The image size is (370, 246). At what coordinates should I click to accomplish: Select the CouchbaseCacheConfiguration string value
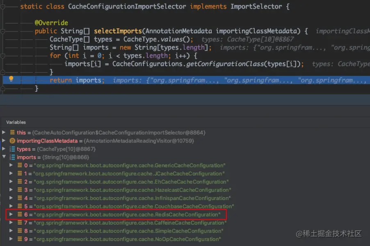(x=134, y=206)
